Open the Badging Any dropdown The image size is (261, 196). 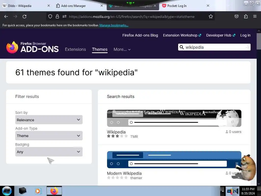[49, 152]
